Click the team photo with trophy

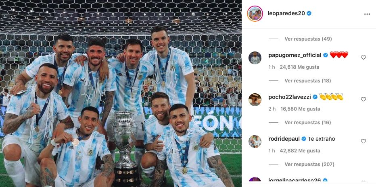coord(121,93)
